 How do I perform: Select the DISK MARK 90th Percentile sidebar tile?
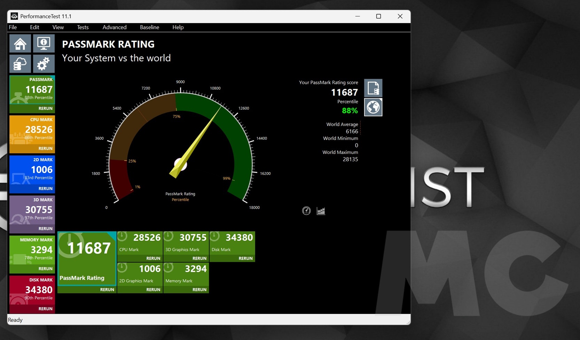(x=32, y=290)
